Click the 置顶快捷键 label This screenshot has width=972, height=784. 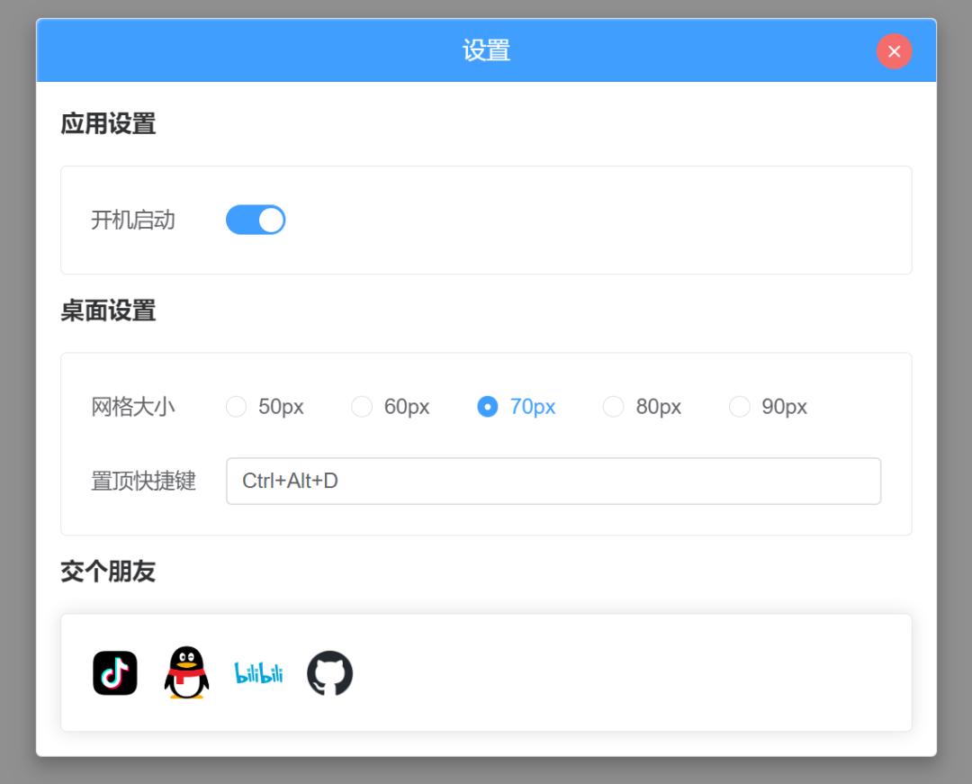click(144, 481)
